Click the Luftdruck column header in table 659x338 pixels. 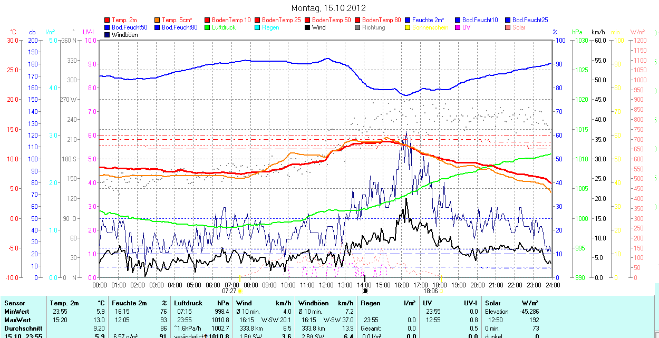pyautogui.click(x=188, y=303)
